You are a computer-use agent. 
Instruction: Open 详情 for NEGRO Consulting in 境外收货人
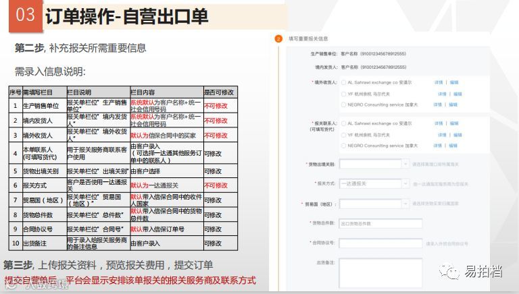438,105
